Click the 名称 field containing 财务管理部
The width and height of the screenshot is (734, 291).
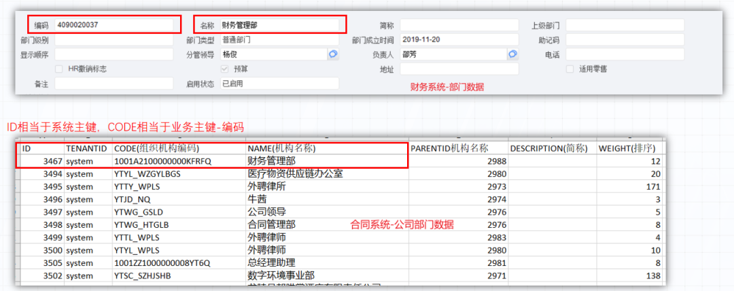tap(279, 25)
